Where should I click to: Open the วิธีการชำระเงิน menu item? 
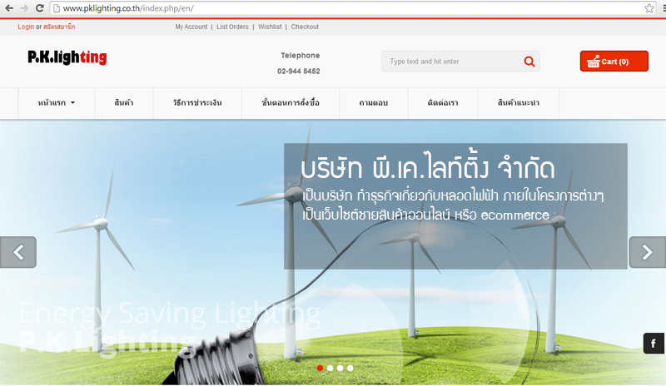[197, 103]
